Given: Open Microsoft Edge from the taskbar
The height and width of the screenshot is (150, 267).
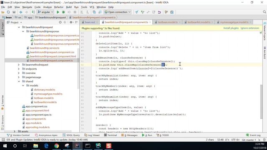Looking at the screenshot, I should coord(46,146).
